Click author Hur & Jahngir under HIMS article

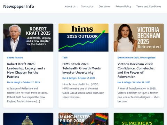(x=69, y=78)
